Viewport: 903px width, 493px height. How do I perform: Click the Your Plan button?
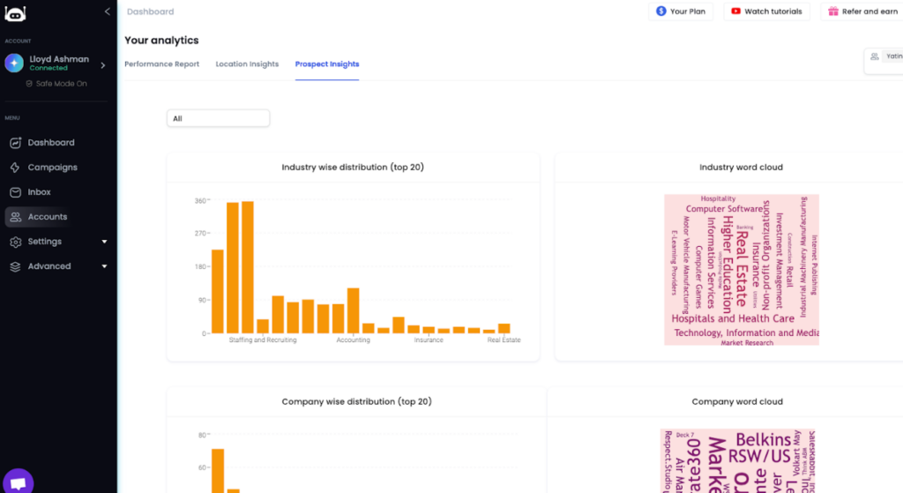tap(681, 11)
